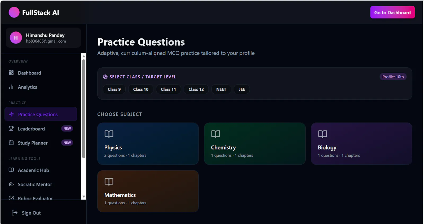The height and width of the screenshot is (224, 424).
Task: Select the JEE target level chip
Action: (242, 89)
